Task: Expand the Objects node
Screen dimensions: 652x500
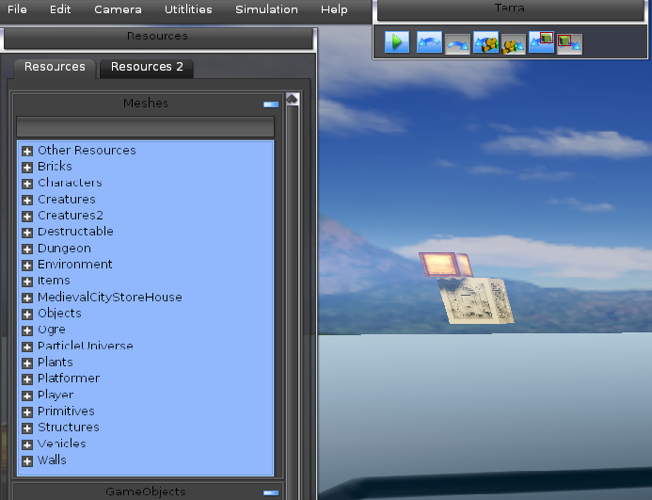Action: (x=27, y=315)
